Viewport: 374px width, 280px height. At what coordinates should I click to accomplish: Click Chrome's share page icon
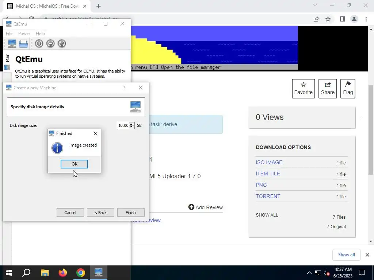coord(316,19)
